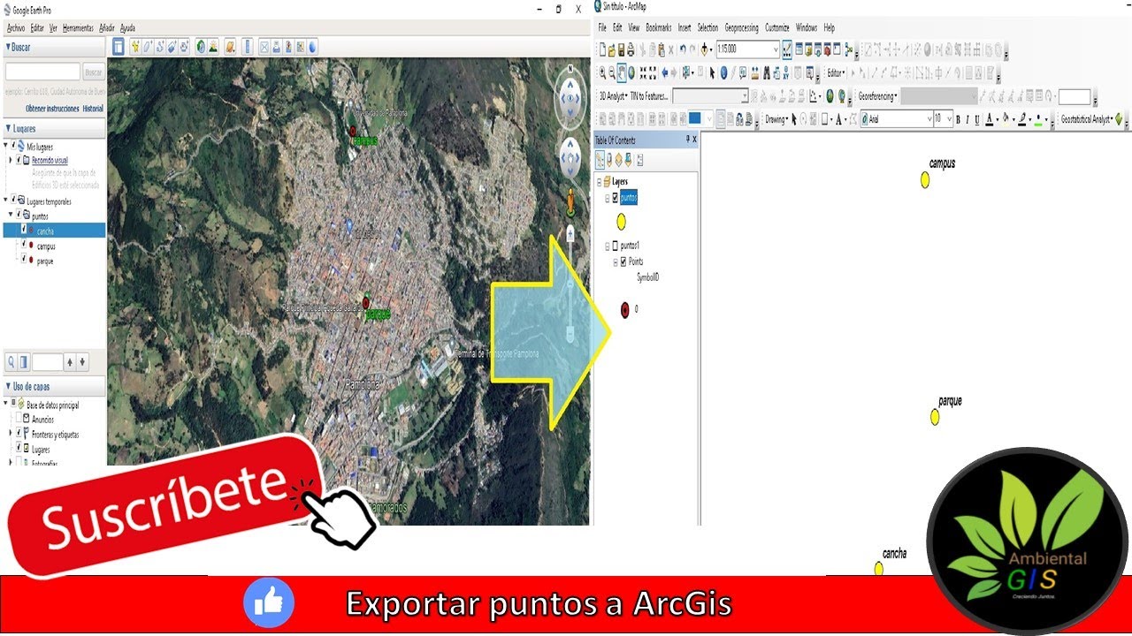
Task: Launch ArcScene from the 3D Analyst toolbar
Action: pos(830,95)
